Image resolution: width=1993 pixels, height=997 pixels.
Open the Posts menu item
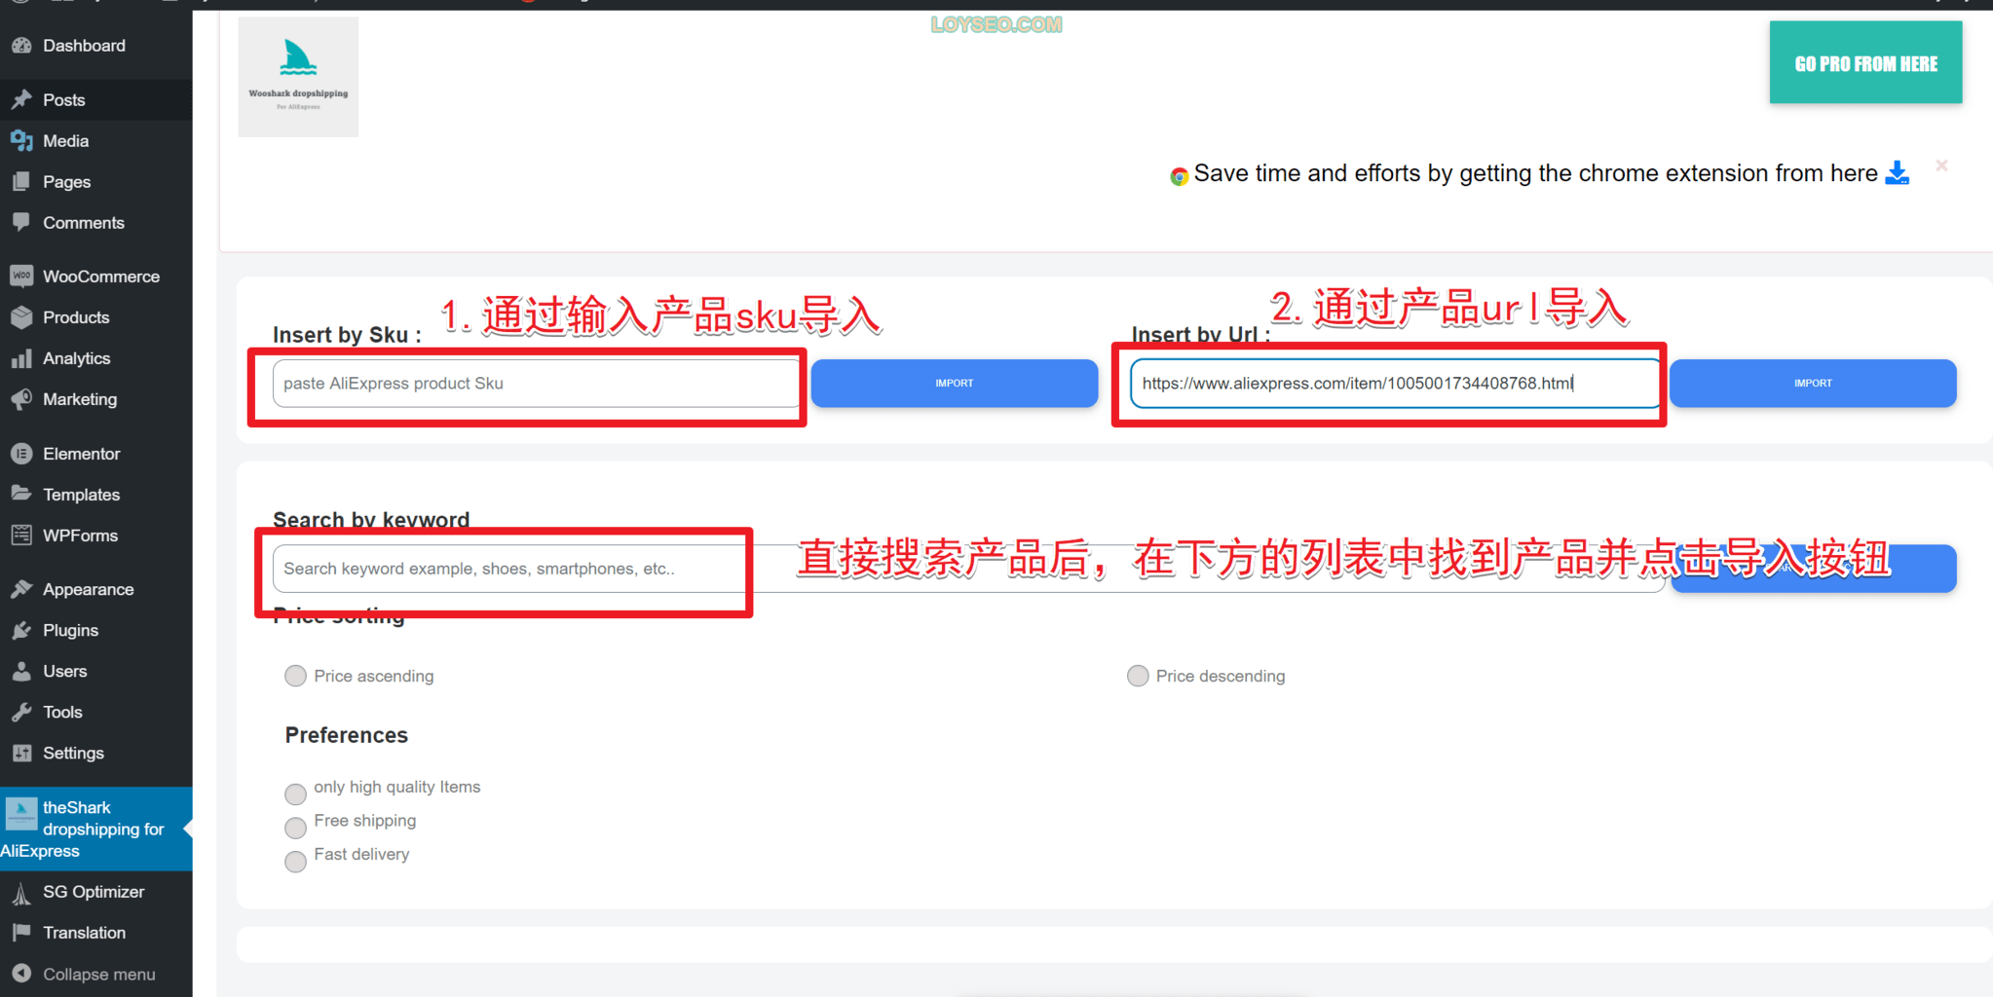96,100
